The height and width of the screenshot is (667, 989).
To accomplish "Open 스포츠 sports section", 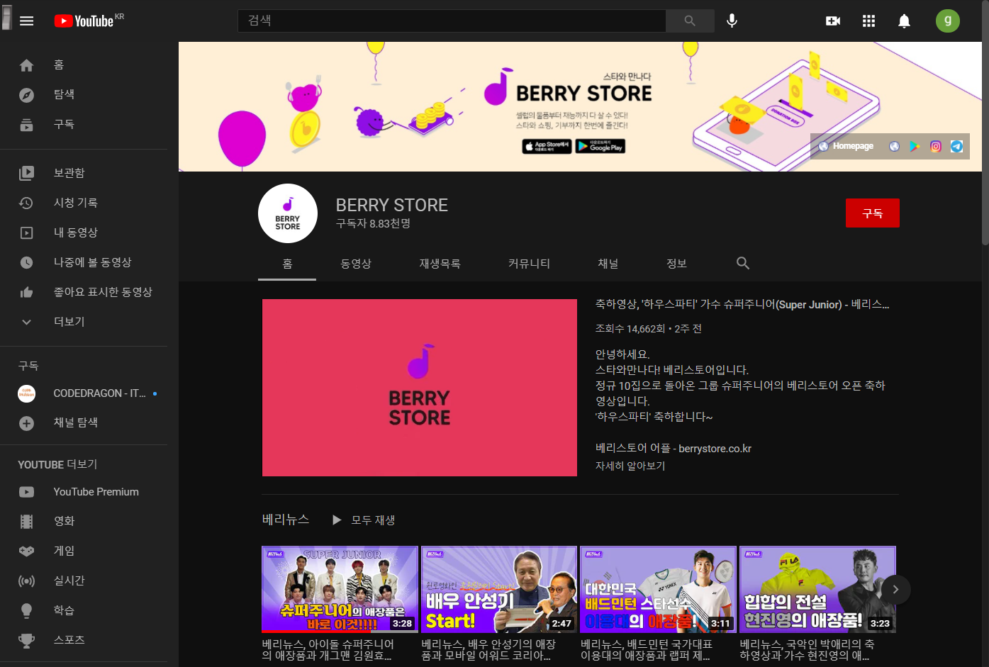I will [84, 640].
